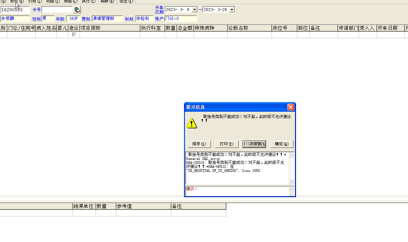The height and width of the screenshot is (242, 408).
Task: Click the 开单日期 column header
Action: tap(391, 28)
